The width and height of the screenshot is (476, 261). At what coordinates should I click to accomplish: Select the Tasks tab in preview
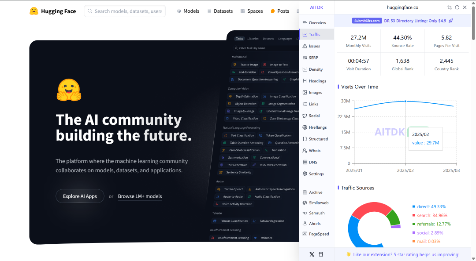click(239, 39)
